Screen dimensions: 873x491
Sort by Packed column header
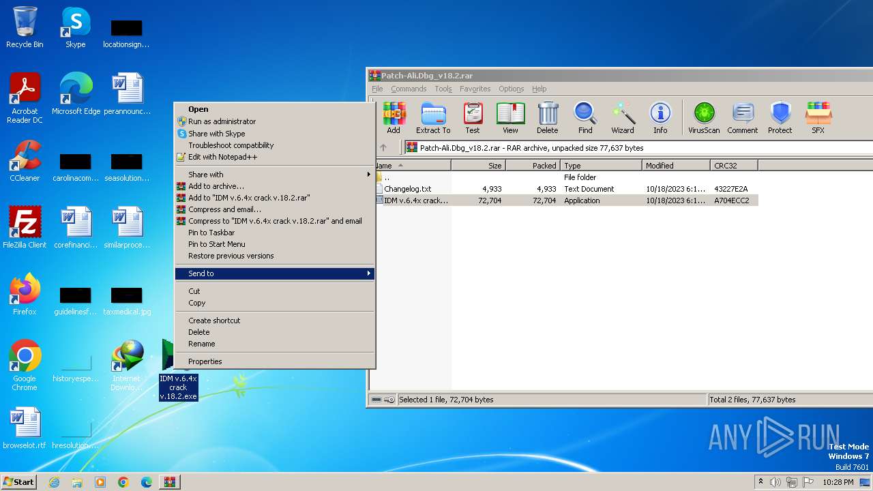point(533,166)
